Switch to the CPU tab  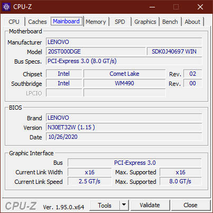tap(14, 22)
